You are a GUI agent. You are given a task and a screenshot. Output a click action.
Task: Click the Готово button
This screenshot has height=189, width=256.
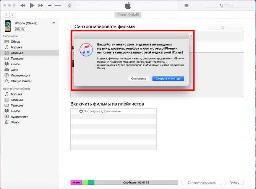(234, 183)
